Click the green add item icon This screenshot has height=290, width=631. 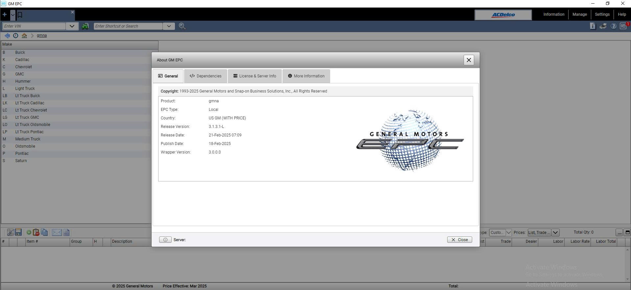pyautogui.click(x=29, y=233)
